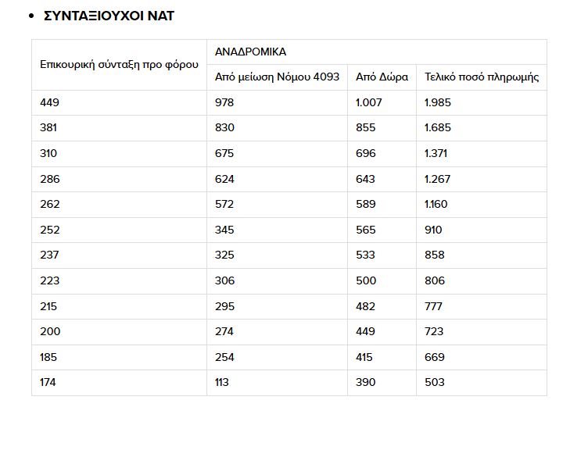This screenshot has height=450, width=588.
Task: Select the 1.267 final amount cell
Action: [438, 179]
